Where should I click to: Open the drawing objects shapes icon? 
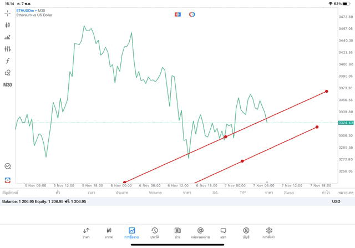pyautogui.click(x=8, y=73)
